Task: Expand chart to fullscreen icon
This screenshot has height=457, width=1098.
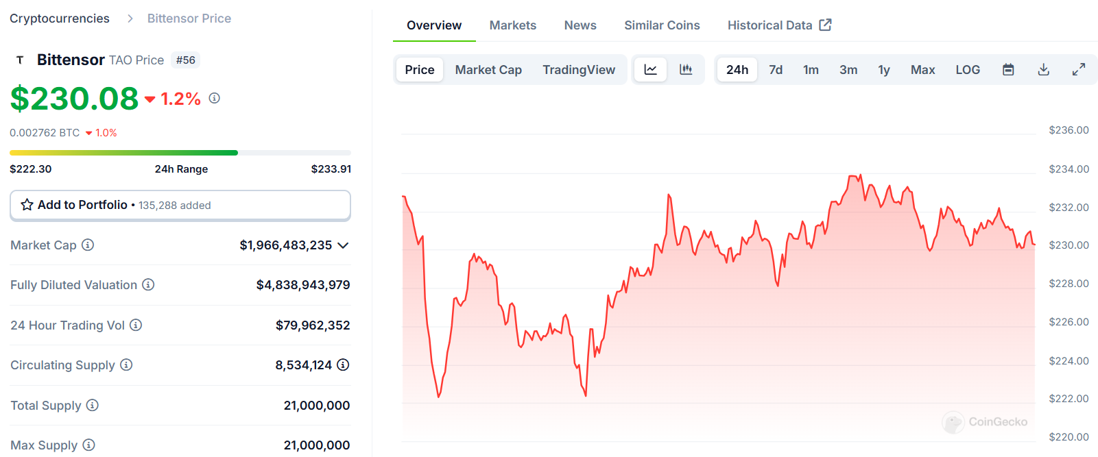Action: (1079, 69)
